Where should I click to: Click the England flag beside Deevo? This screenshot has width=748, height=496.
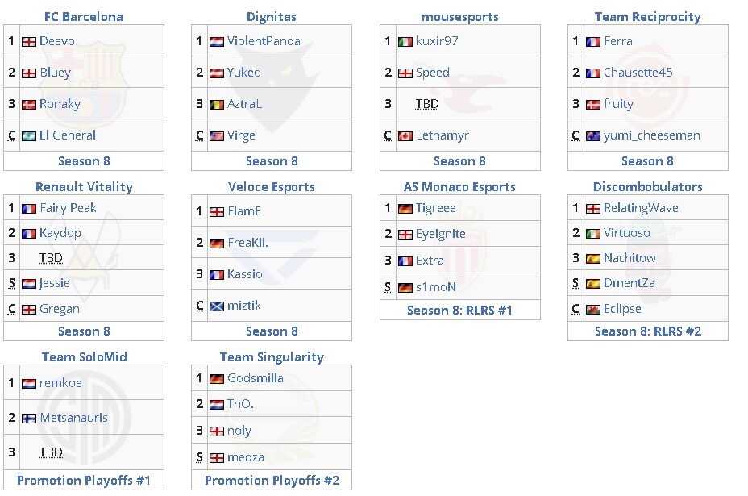point(29,41)
